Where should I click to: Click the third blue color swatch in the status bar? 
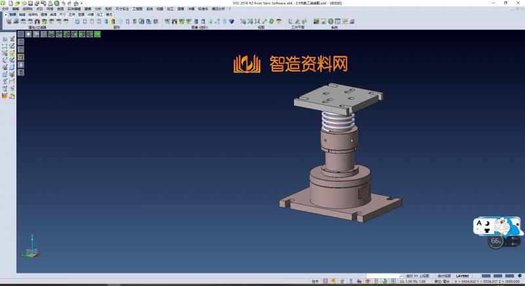[x=510, y=276]
